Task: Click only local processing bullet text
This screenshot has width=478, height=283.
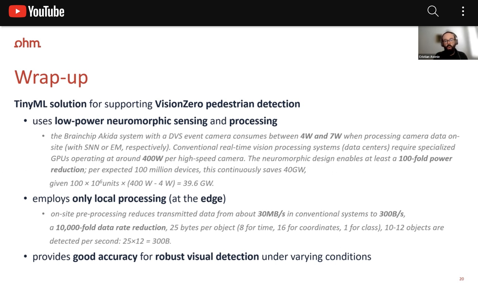Action: pos(119,199)
